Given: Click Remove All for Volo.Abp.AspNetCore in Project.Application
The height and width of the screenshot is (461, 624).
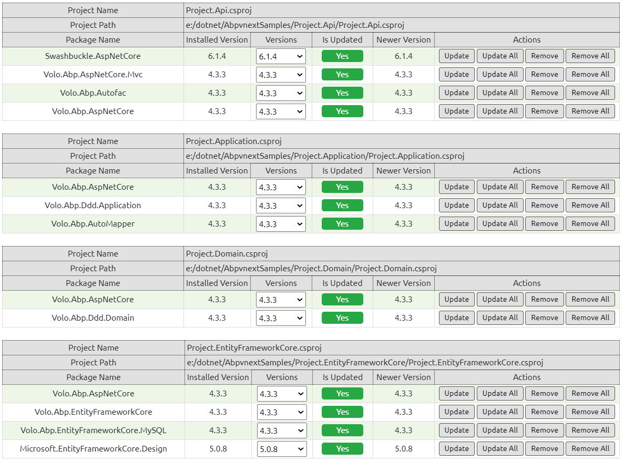Looking at the screenshot, I should (590, 187).
